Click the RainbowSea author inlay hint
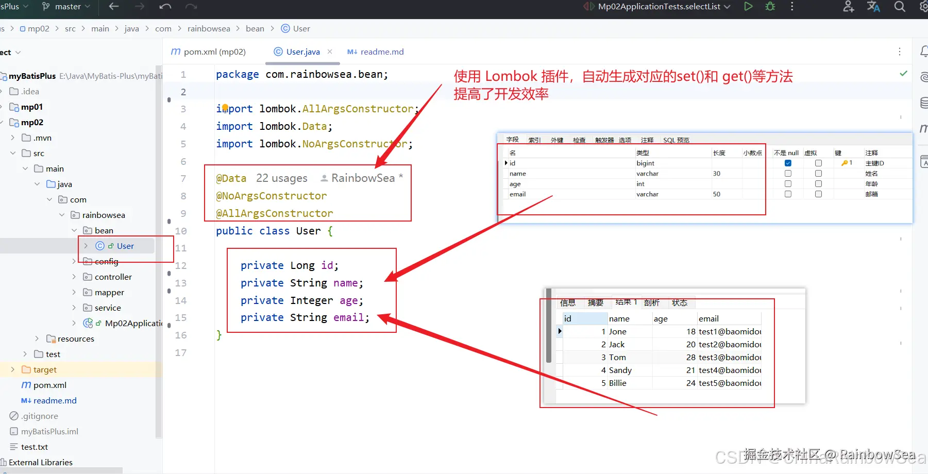The width and height of the screenshot is (928, 474). (363, 178)
